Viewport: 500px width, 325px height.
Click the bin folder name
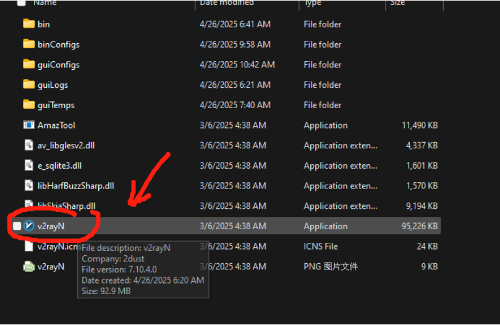click(x=44, y=24)
